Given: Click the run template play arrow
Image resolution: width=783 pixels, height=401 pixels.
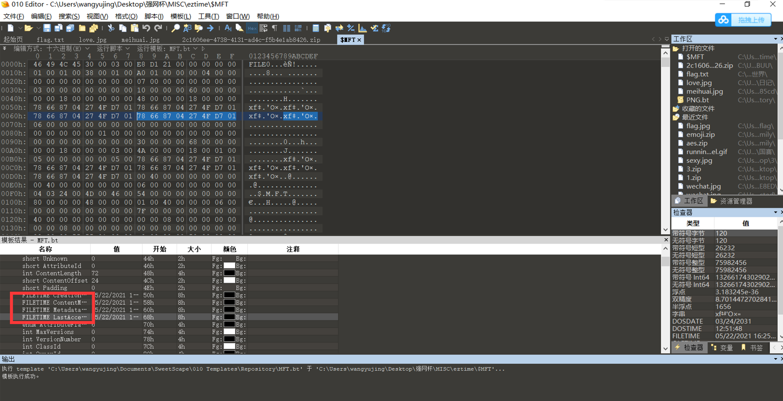Looking at the screenshot, I should (203, 49).
